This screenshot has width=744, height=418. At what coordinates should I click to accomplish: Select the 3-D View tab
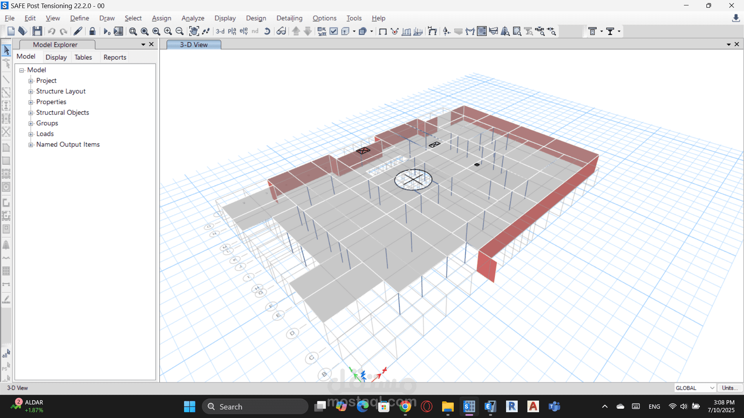(194, 45)
